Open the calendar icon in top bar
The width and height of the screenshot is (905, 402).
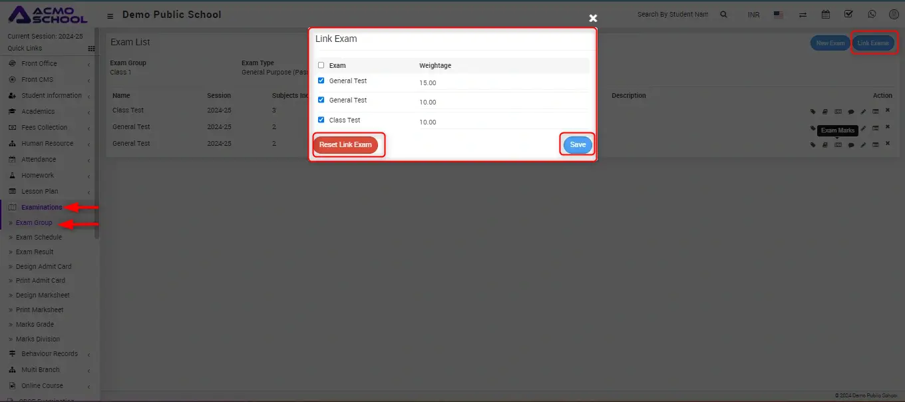click(x=826, y=14)
